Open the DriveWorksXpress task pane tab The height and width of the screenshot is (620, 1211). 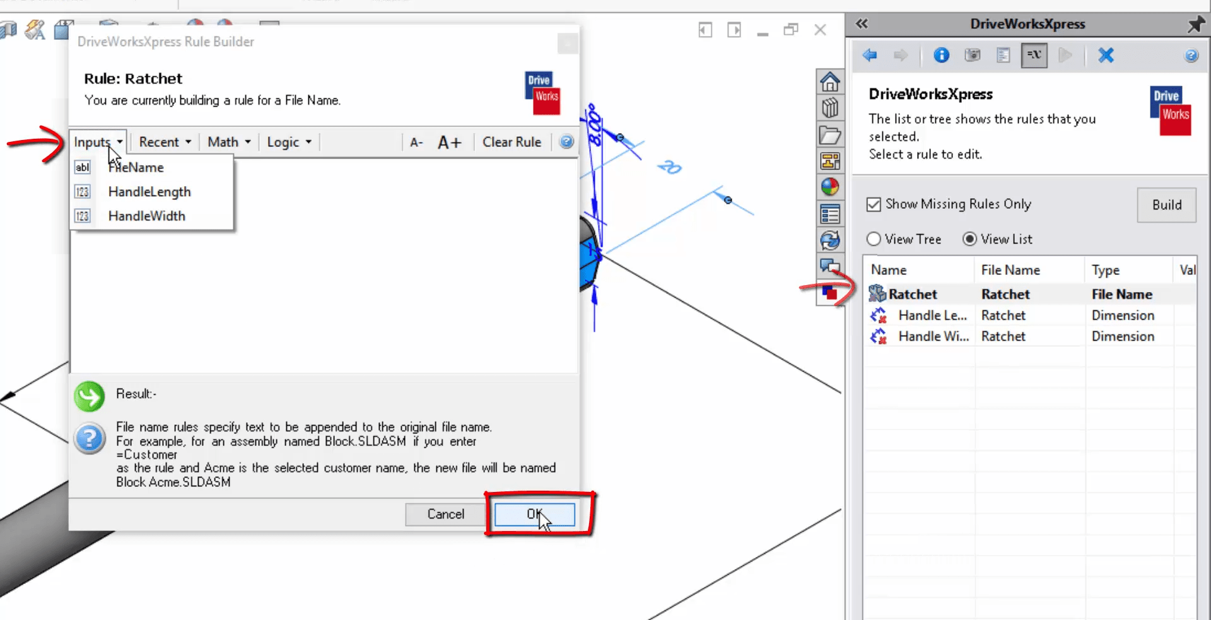pyautogui.click(x=829, y=293)
